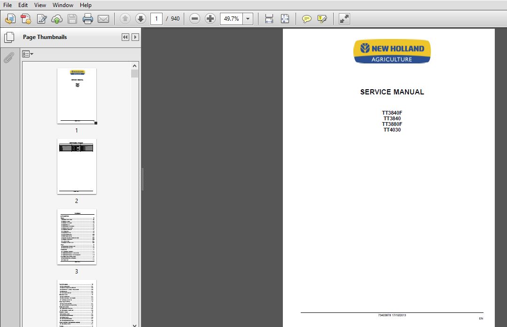Image resolution: width=507 pixels, height=327 pixels.
Task: Open the attachments paperclip panel
Action: tap(9, 58)
